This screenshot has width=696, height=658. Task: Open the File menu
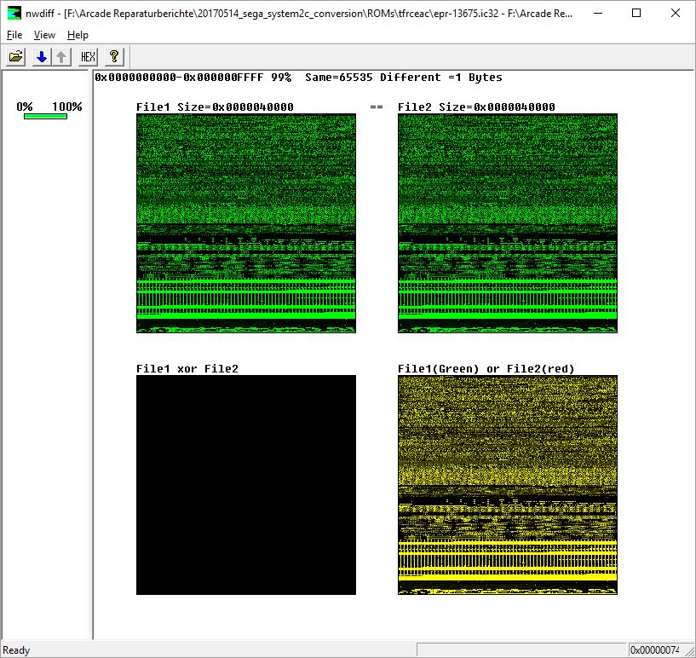pyautogui.click(x=14, y=35)
